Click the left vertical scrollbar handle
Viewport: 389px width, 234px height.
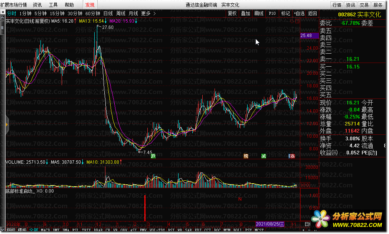tap(3, 27)
